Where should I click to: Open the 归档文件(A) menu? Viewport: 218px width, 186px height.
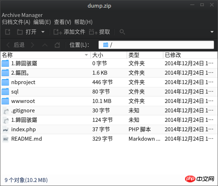[16, 22]
